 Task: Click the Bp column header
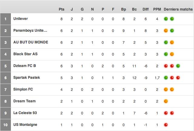pyautogui.click(x=123, y=9)
